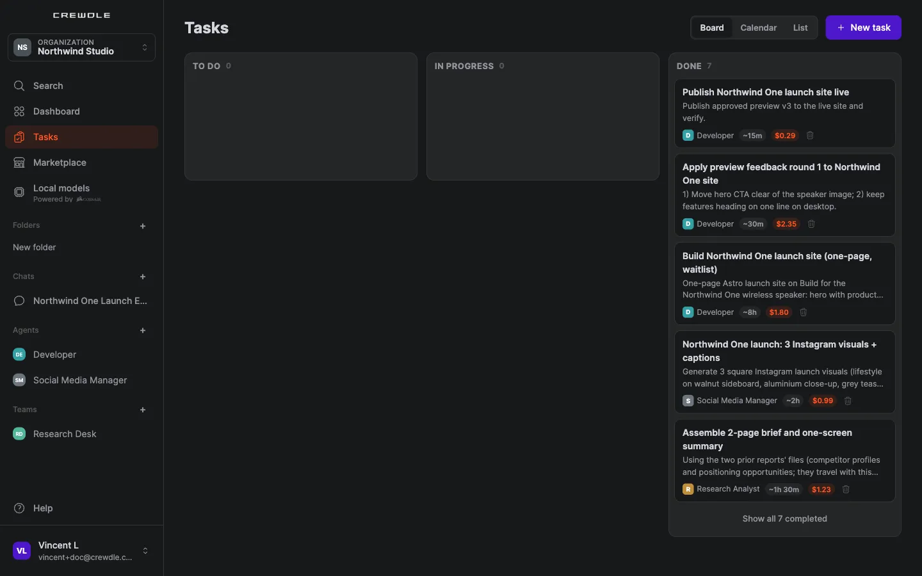Viewport: 922px width, 576px height.
Task: Delete the Build Northwind One launch site task
Action: 804,312
